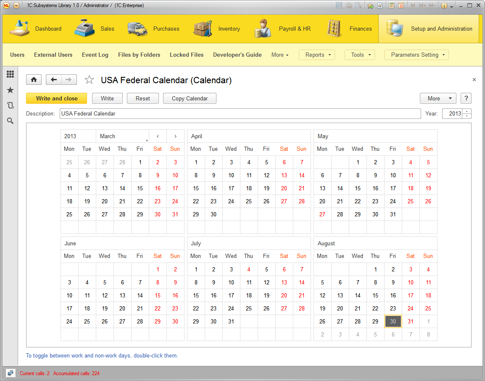The image size is (485, 381).
Task: Open the sections grid icon in left sidebar
Action: pyautogui.click(x=10, y=74)
